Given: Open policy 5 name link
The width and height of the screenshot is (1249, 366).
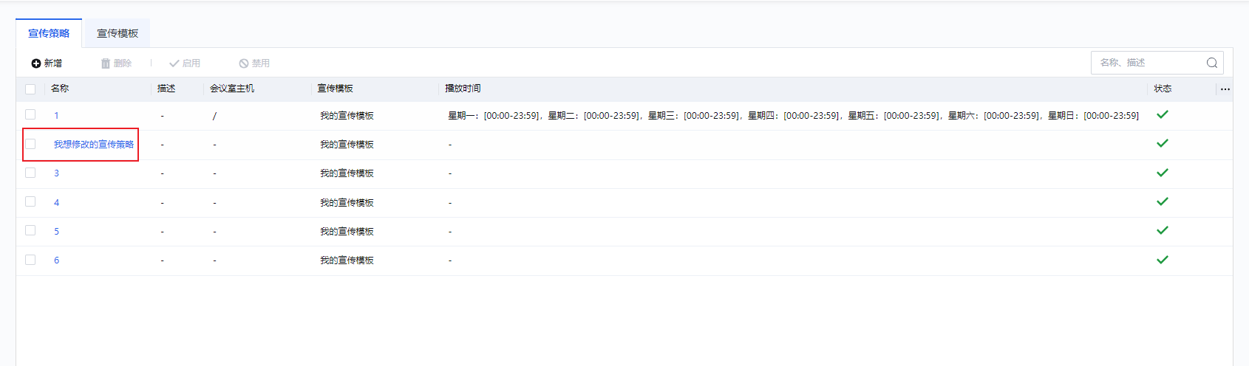Looking at the screenshot, I should (56, 232).
